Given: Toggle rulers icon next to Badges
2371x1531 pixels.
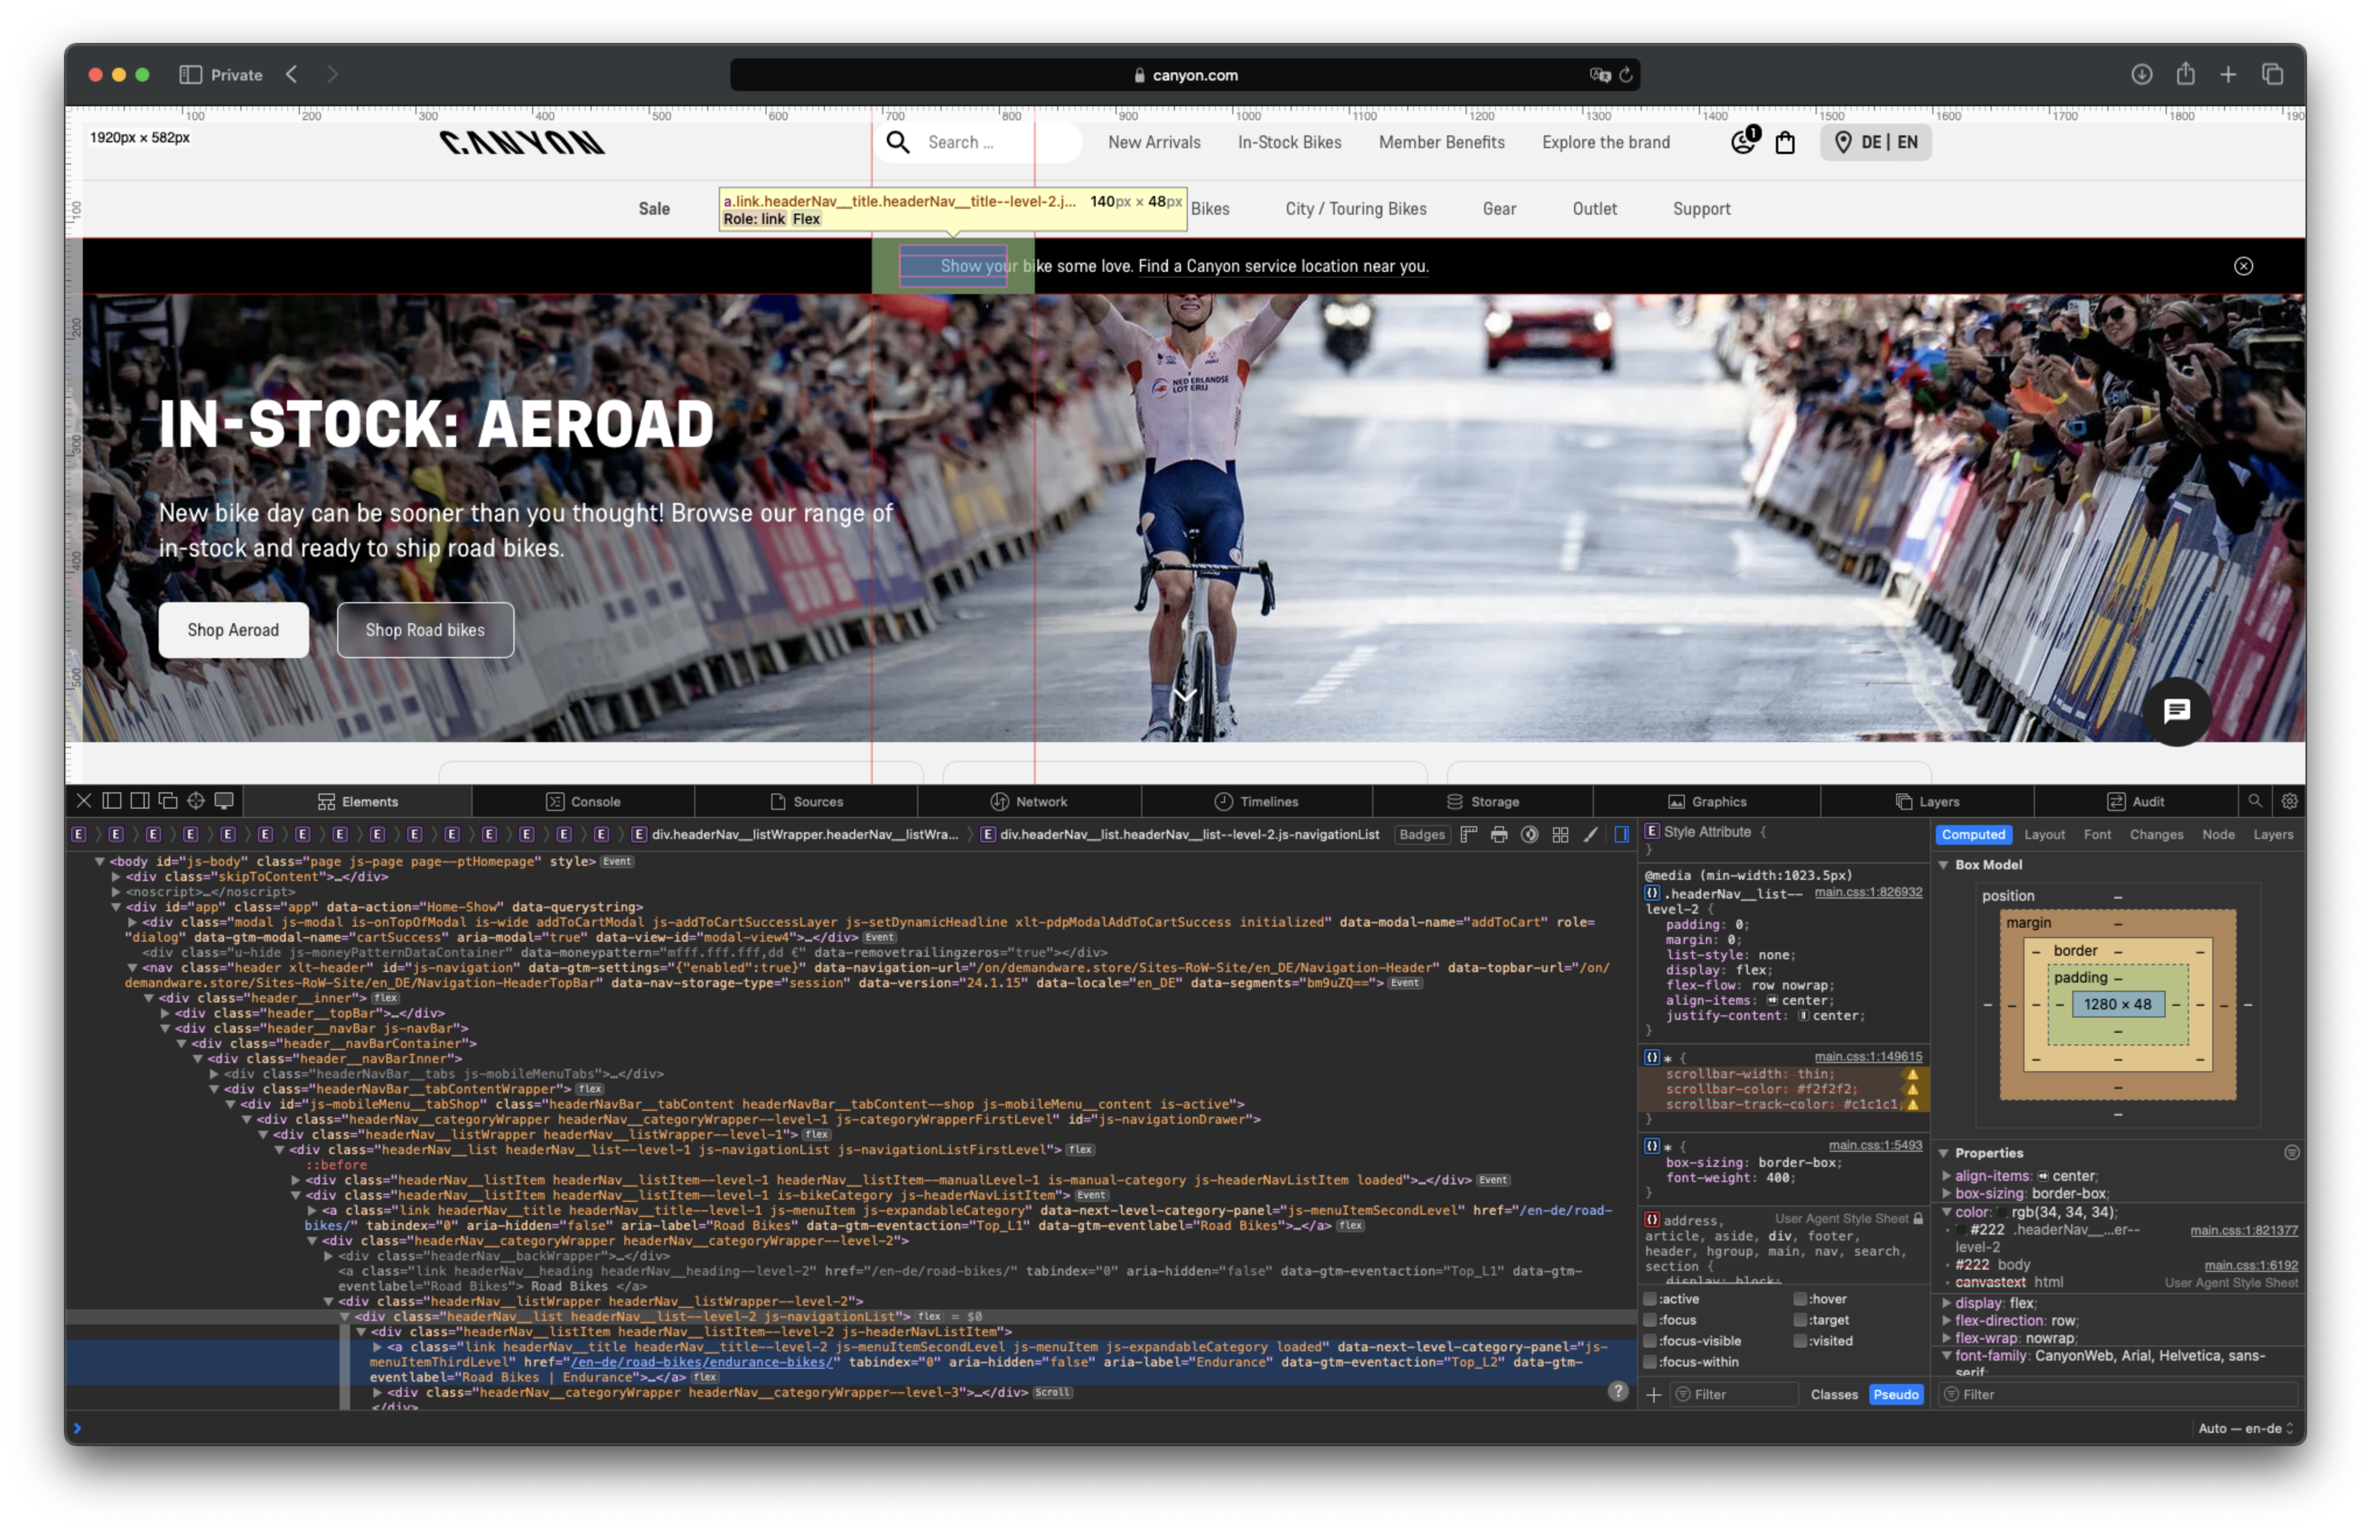Looking at the screenshot, I should (1468, 834).
